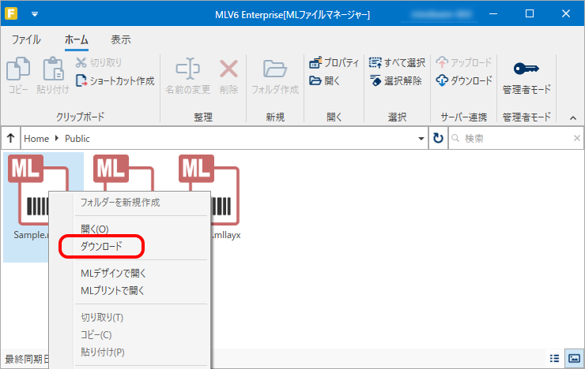Click the rename (名前の変更) icon

click(187, 69)
